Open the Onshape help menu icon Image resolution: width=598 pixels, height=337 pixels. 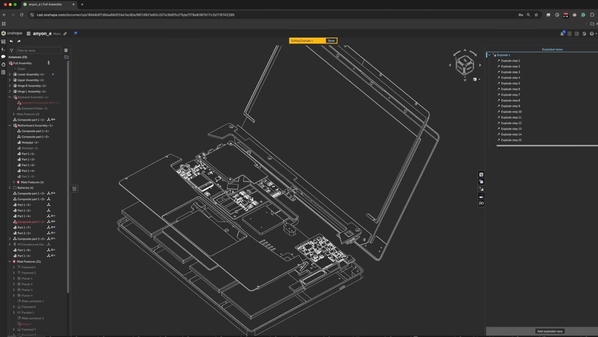point(592,34)
